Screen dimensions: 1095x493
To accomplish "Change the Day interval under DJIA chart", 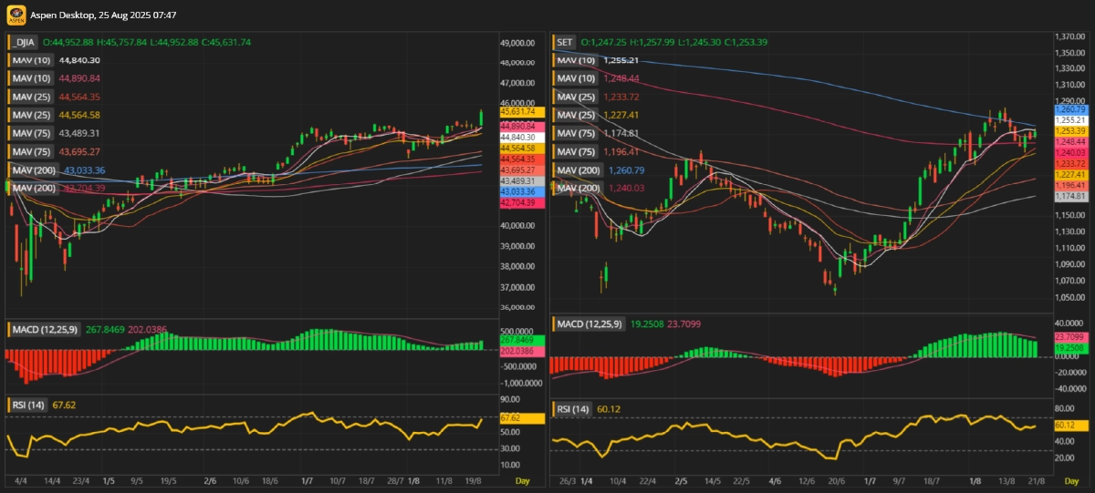I will (522, 480).
